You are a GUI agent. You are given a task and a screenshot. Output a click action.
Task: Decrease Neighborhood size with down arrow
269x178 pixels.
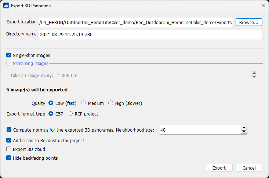(244, 132)
